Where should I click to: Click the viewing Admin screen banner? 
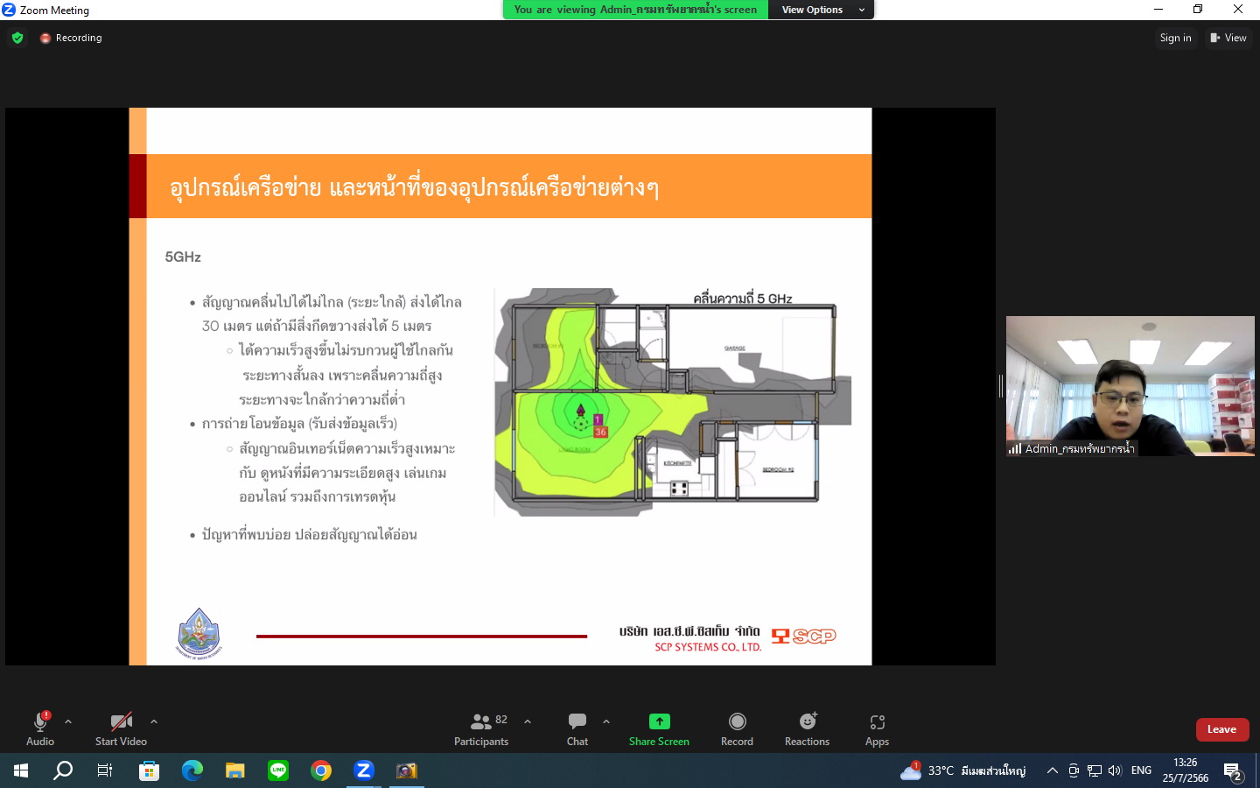point(635,10)
